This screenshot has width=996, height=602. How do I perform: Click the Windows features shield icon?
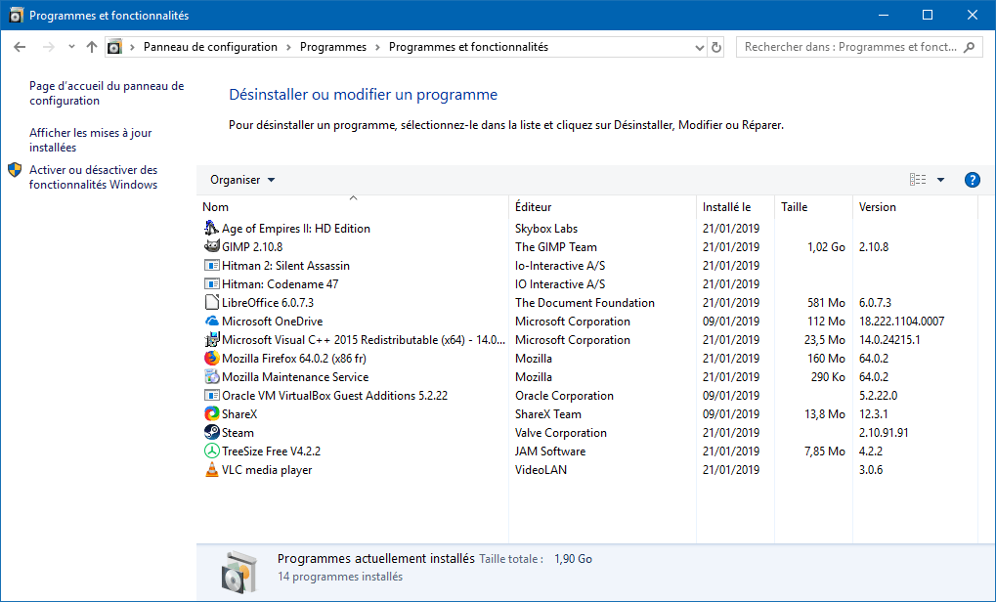pos(15,170)
